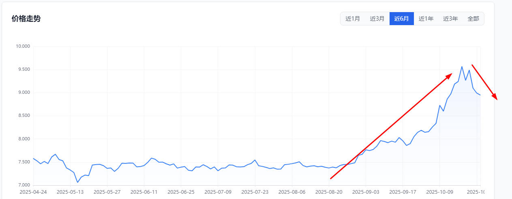Open the 近3年 range view
Screen dimensions: 512x199
coord(450,19)
